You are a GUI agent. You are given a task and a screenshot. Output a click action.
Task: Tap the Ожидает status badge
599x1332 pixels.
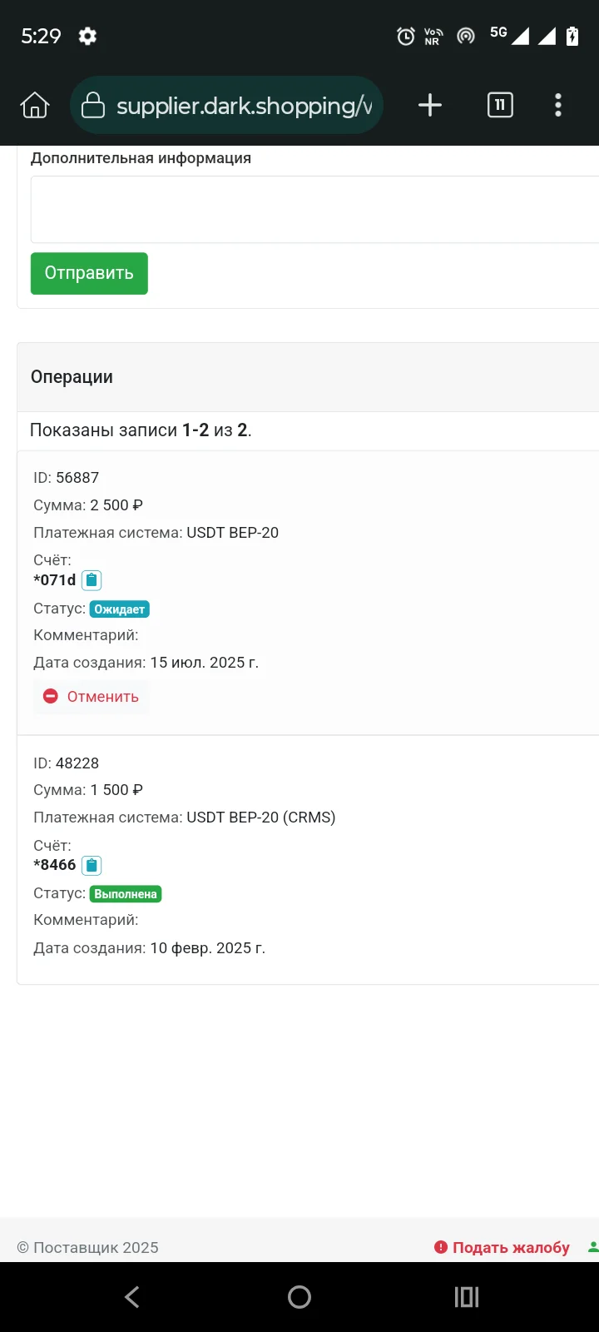coord(120,609)
